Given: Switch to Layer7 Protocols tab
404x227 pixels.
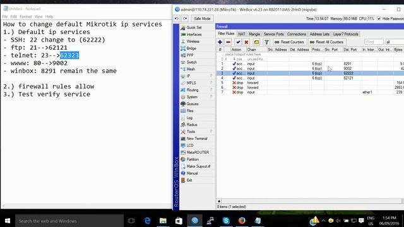Looking at the screenshot, I should tap(345, 34).
